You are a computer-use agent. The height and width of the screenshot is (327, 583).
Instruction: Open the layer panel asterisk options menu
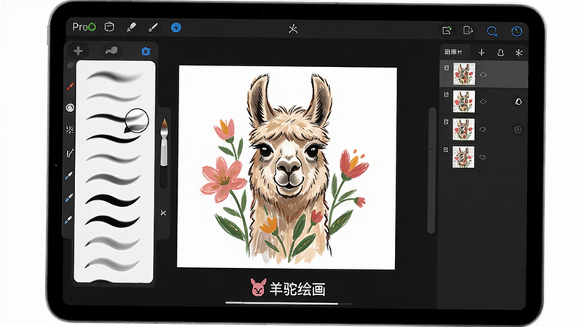pos(519,52)
